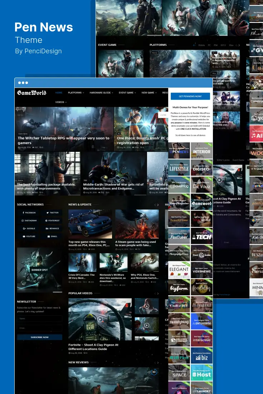Select the Home menu item
The height and width of the screenshot is (394, 263).
coord(59,93)
